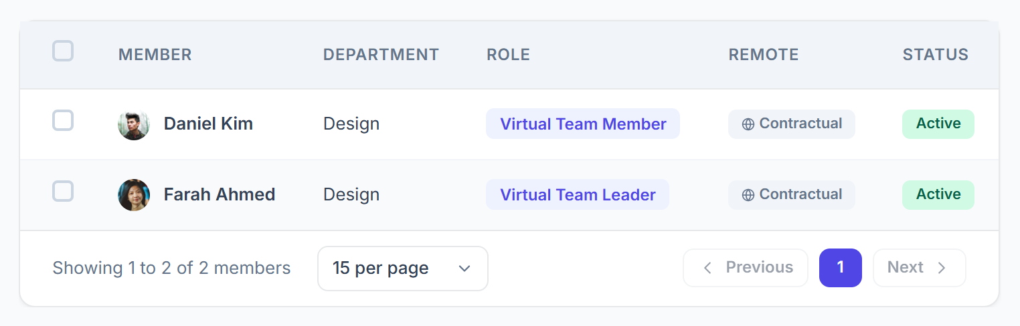Select the checkbox for Daniel Kim
The height and width of the screenshot is (326, 1020).
click(x=63, y=121)
